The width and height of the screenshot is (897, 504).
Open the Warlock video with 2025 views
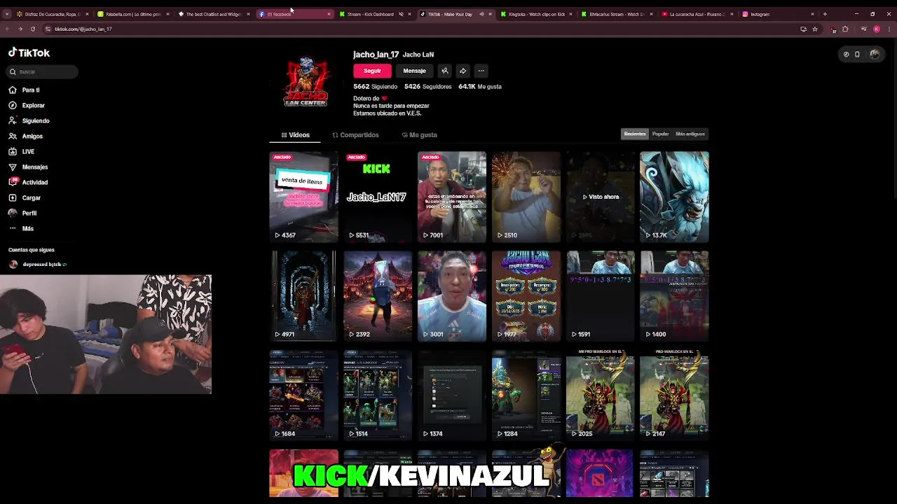600,395
